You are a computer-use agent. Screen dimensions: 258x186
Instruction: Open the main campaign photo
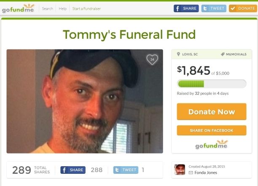(x=85, y=101)
